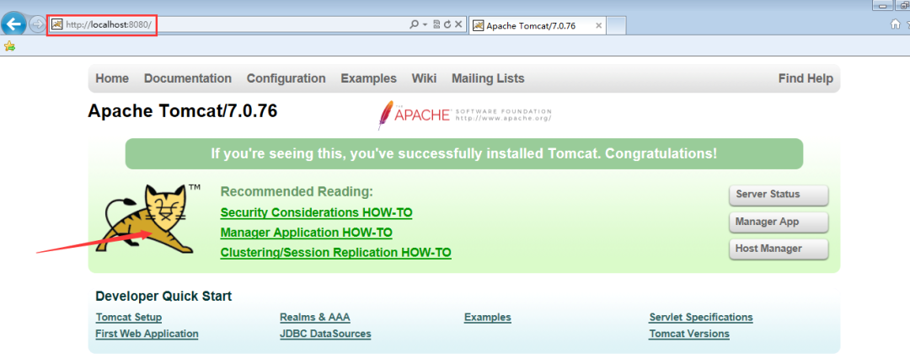Click the Manager App button
The width and height of the screenshot is (910, 364).
(x=779, y=222)
